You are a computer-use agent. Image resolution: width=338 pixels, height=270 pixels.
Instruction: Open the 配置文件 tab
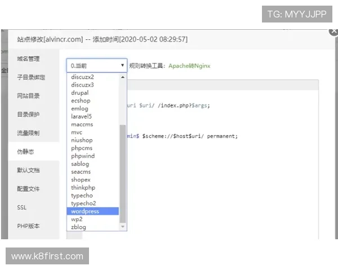pos(28,188)
